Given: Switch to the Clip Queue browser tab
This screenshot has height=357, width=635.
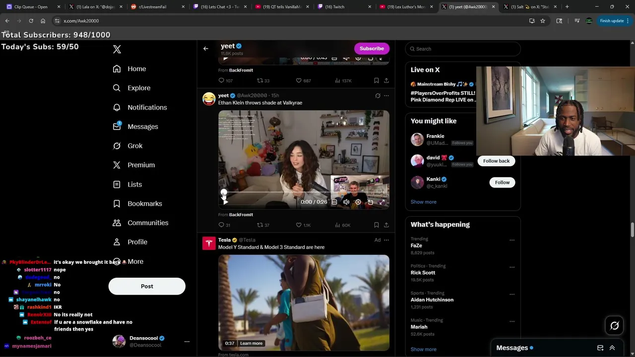Looking at the screenshot, I should coord(33,7).
